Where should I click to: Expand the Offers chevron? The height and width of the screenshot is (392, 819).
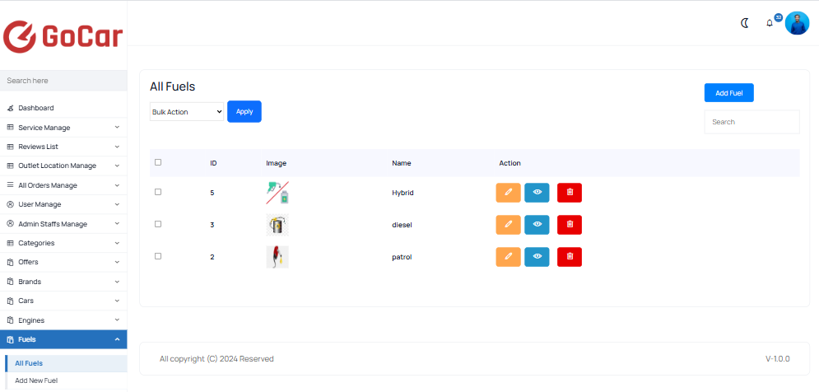pos(117,262)
